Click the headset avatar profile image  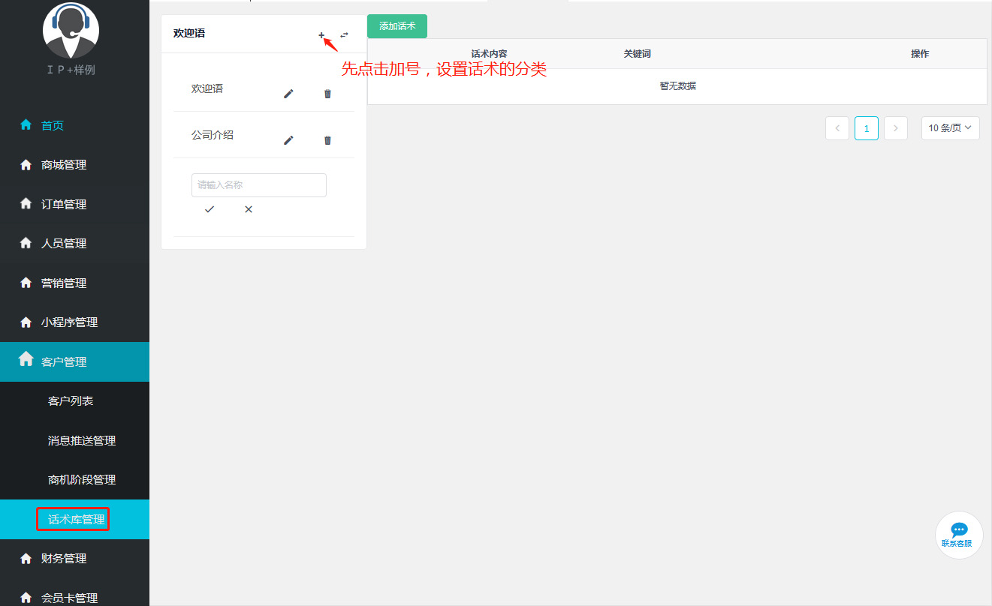(71, 30)
